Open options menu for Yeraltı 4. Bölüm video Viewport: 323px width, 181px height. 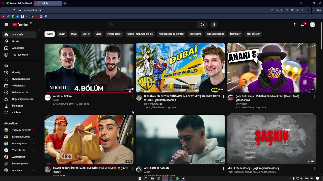(x=132, y=97)
